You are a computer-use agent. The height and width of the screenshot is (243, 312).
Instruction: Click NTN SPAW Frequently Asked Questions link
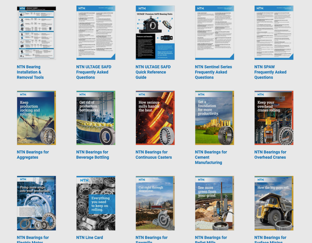click(x=270, y=72)
